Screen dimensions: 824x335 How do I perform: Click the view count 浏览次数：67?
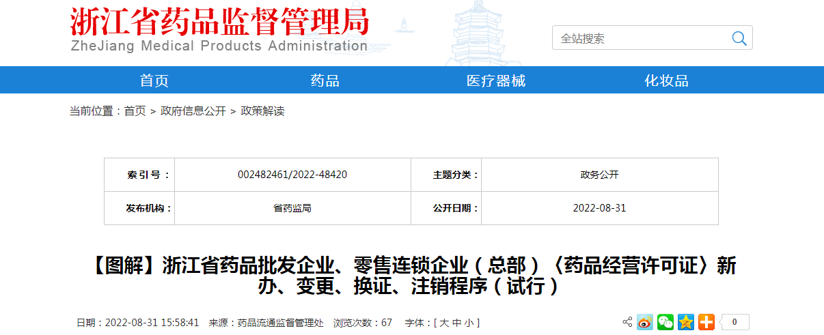click(363, 323)
